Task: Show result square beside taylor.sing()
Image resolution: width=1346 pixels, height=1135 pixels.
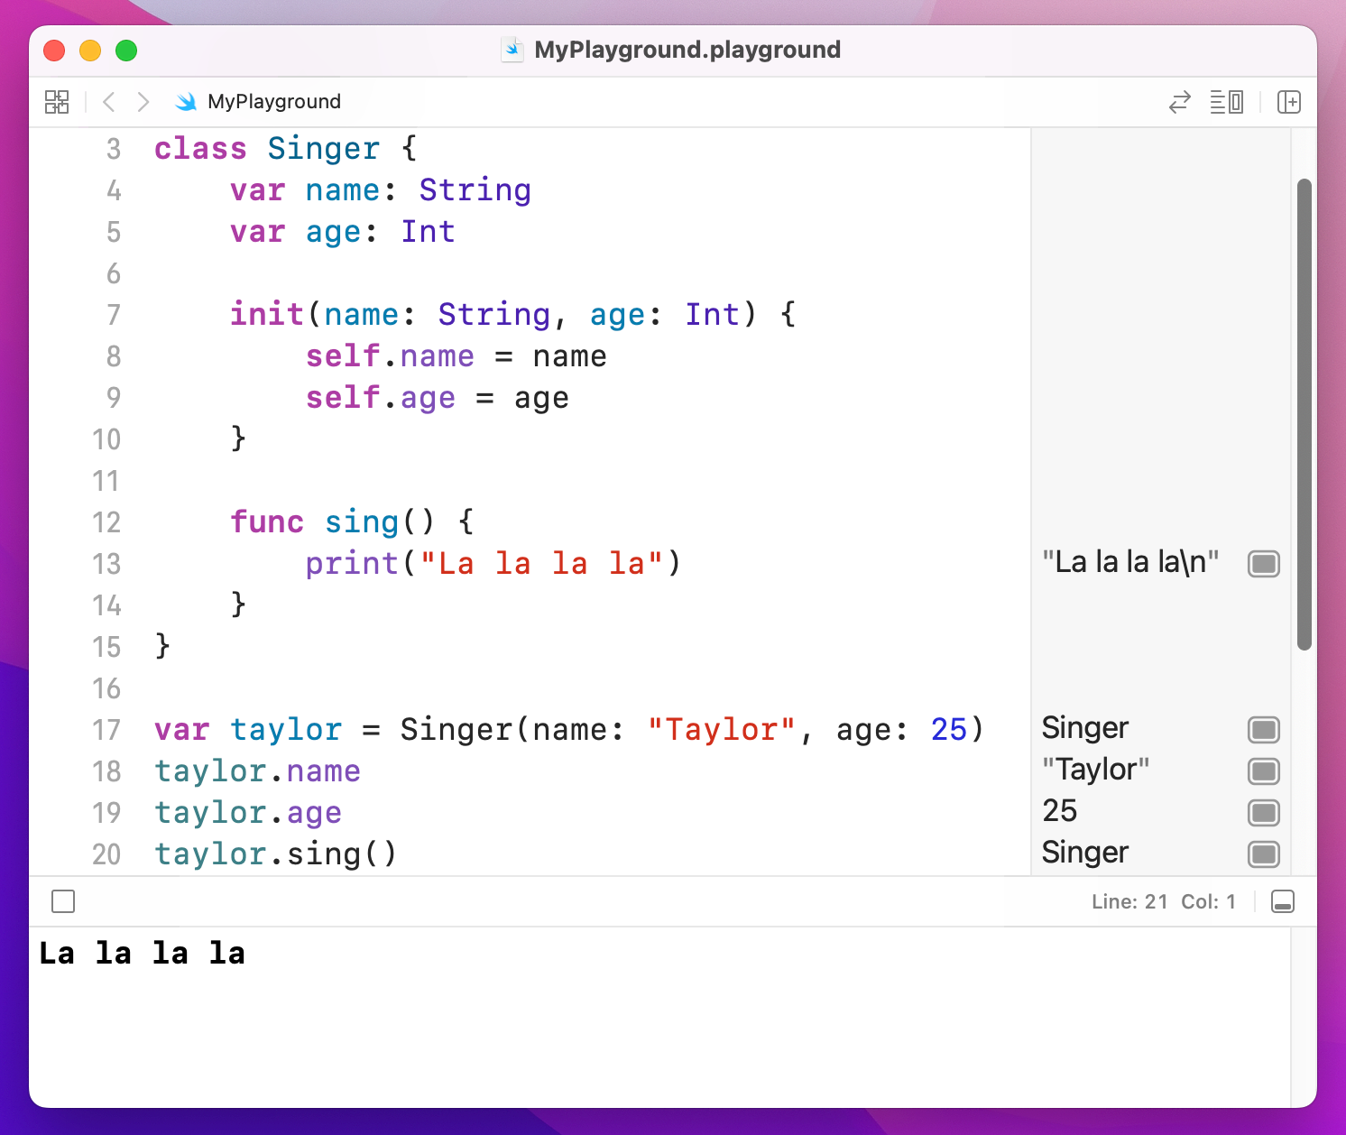Action: pyautogui.click(x=1263, y=854)
